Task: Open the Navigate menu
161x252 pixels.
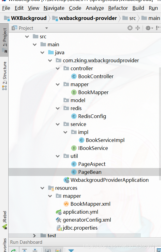Action: click(x=54, y=8)
